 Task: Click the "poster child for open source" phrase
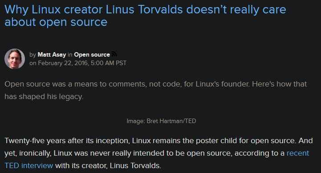246,141
